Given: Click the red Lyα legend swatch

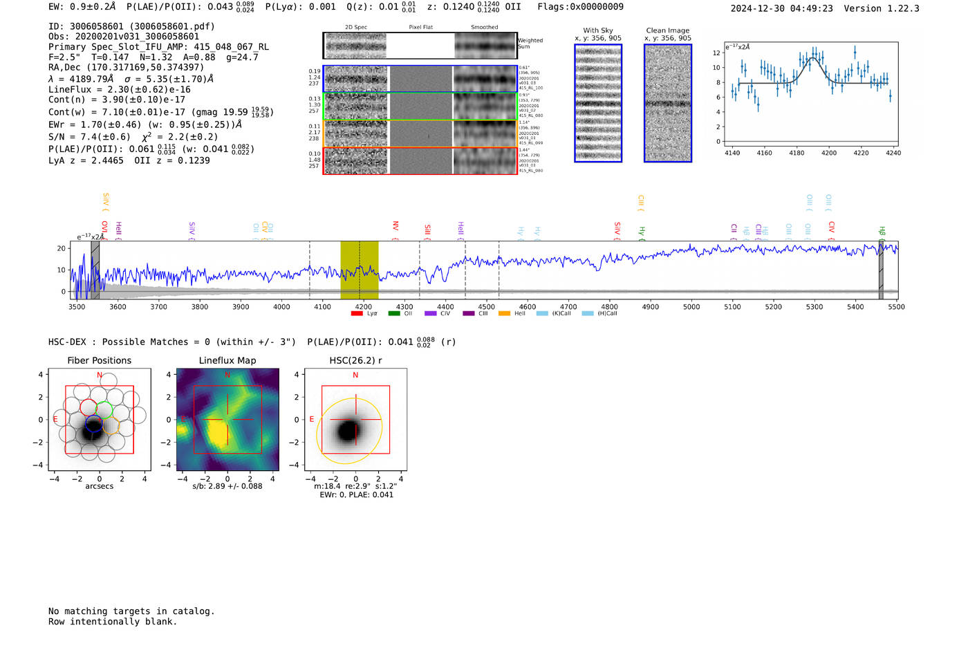Looking at the screenshot, I should 357,314.
